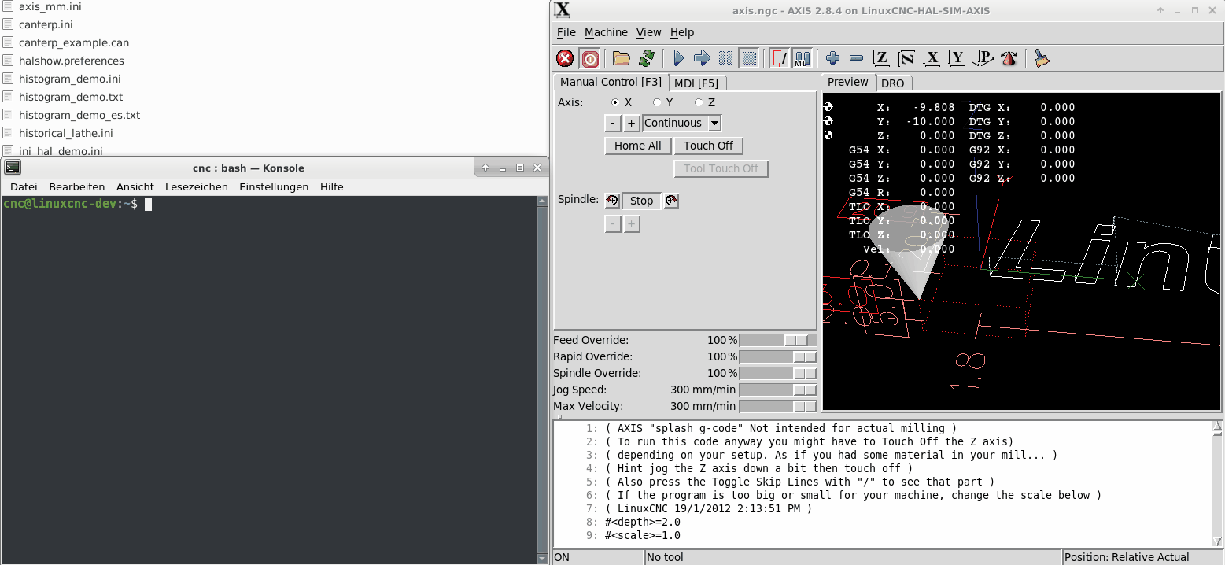
Task: Open a G-code file via folder icon
Action: (x=622, y=58)
